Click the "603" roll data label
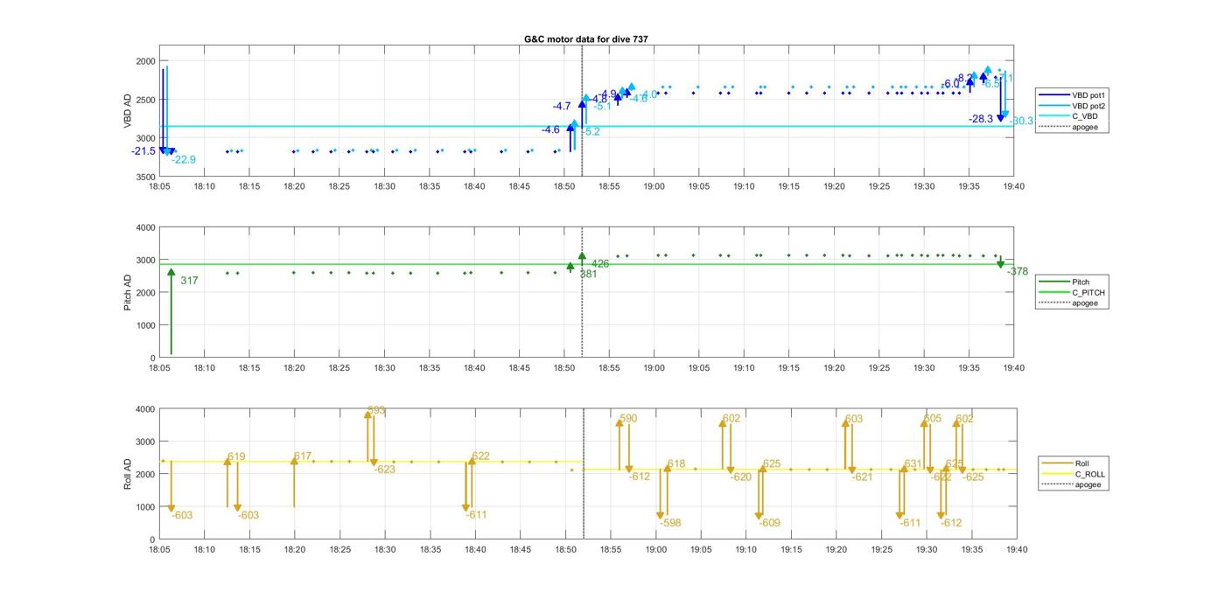 pyautogui.click(x=854, y=419)
